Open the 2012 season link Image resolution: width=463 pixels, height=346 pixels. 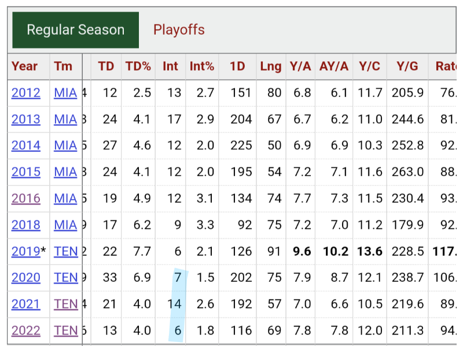pos(26,93)
